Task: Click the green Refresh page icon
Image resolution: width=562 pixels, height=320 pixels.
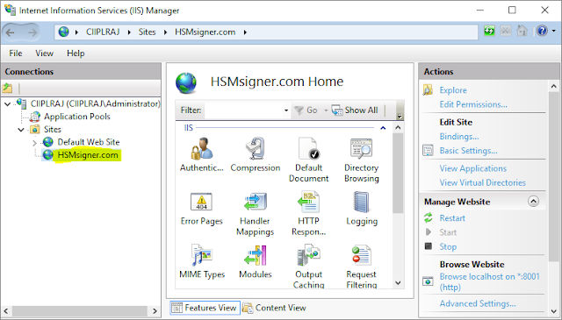Action: [x=489, y=32]
